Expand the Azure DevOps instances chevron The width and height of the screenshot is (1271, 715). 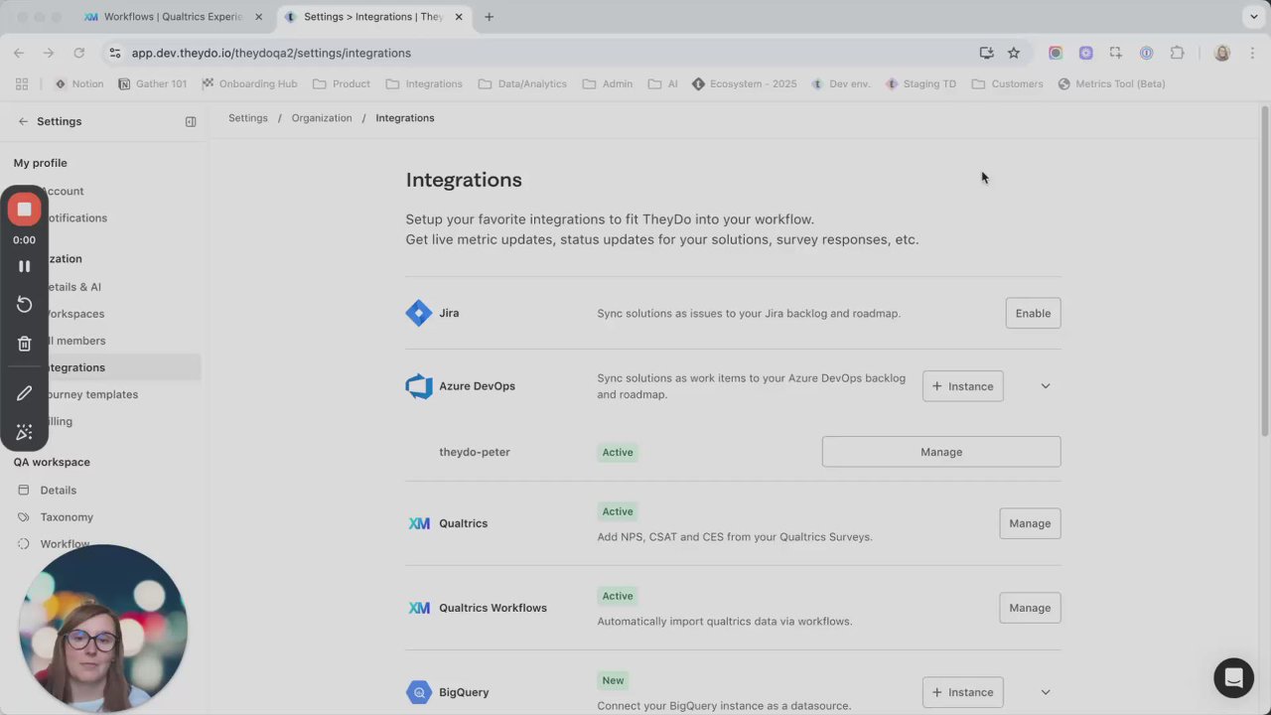tap(1045, 386)
